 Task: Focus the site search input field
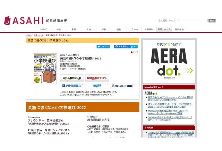[193, 21]
